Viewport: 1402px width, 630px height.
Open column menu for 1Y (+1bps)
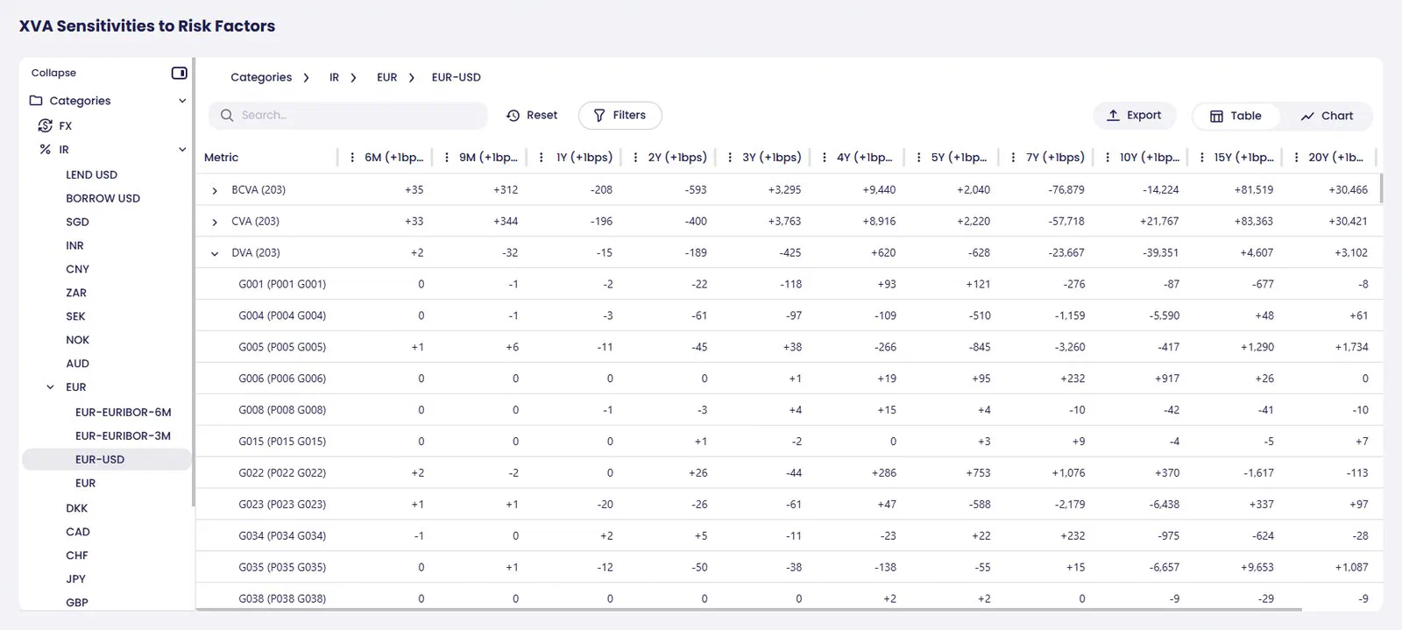pos(542,158)
